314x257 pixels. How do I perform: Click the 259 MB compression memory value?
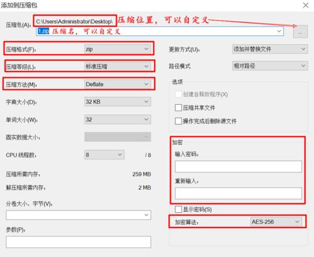pos(141,174)
